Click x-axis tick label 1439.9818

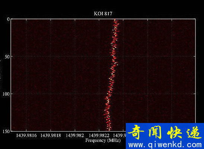click(51, 136)
